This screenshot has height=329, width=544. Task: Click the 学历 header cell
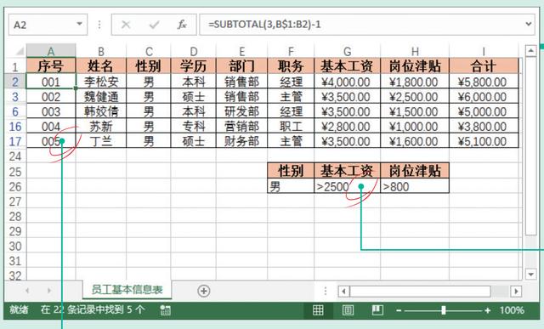tap(193, 66)
